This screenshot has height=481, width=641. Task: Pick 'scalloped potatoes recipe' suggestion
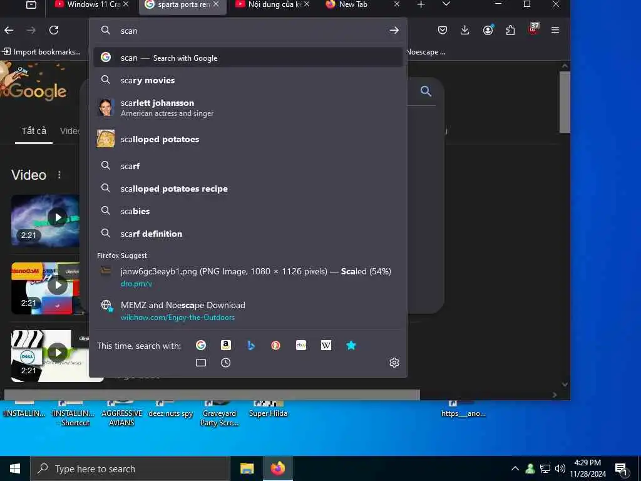point(248,189)
